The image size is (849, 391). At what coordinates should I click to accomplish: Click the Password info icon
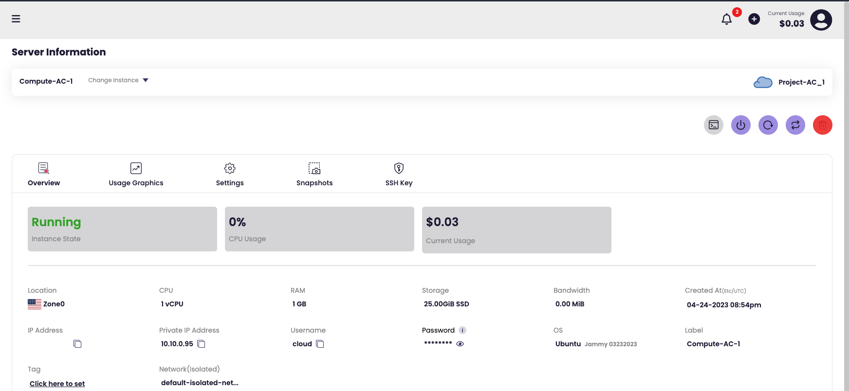pyautogui.click(x=462, y=330)
